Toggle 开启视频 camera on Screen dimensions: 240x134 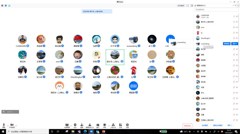(x=12, y=125)
